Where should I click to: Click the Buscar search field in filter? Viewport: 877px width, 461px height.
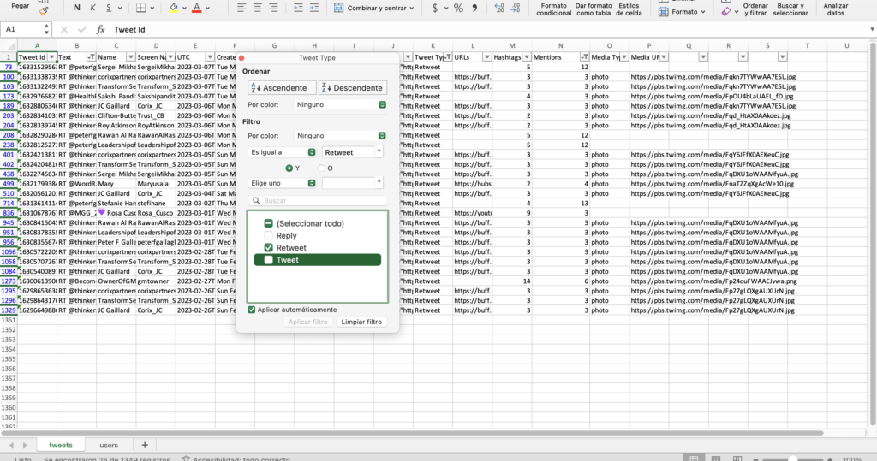coord(317,201)
